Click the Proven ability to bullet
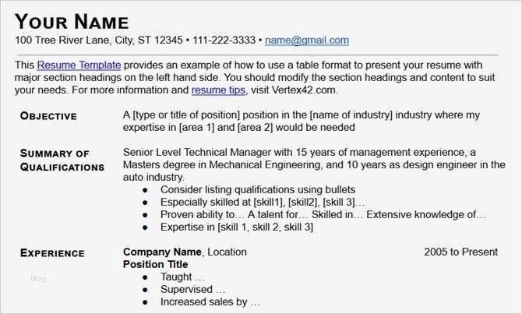The width and height of the screenshot is (522, 314). point(323,214)
